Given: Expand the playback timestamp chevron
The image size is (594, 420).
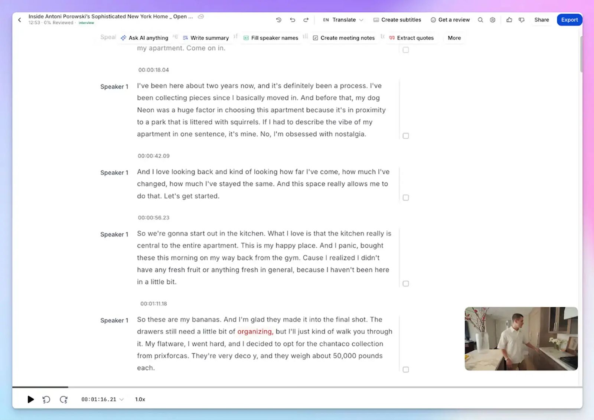Looking at the screenshot, I should [121, 399].
